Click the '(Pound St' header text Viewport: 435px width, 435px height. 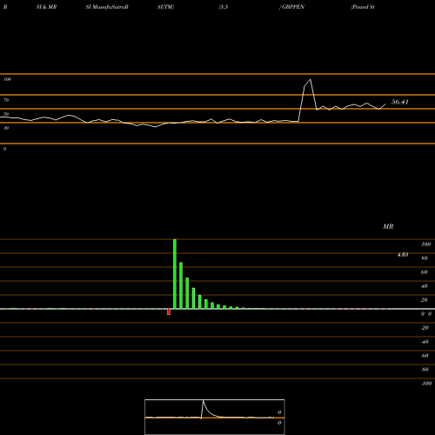tap(363, 7)
